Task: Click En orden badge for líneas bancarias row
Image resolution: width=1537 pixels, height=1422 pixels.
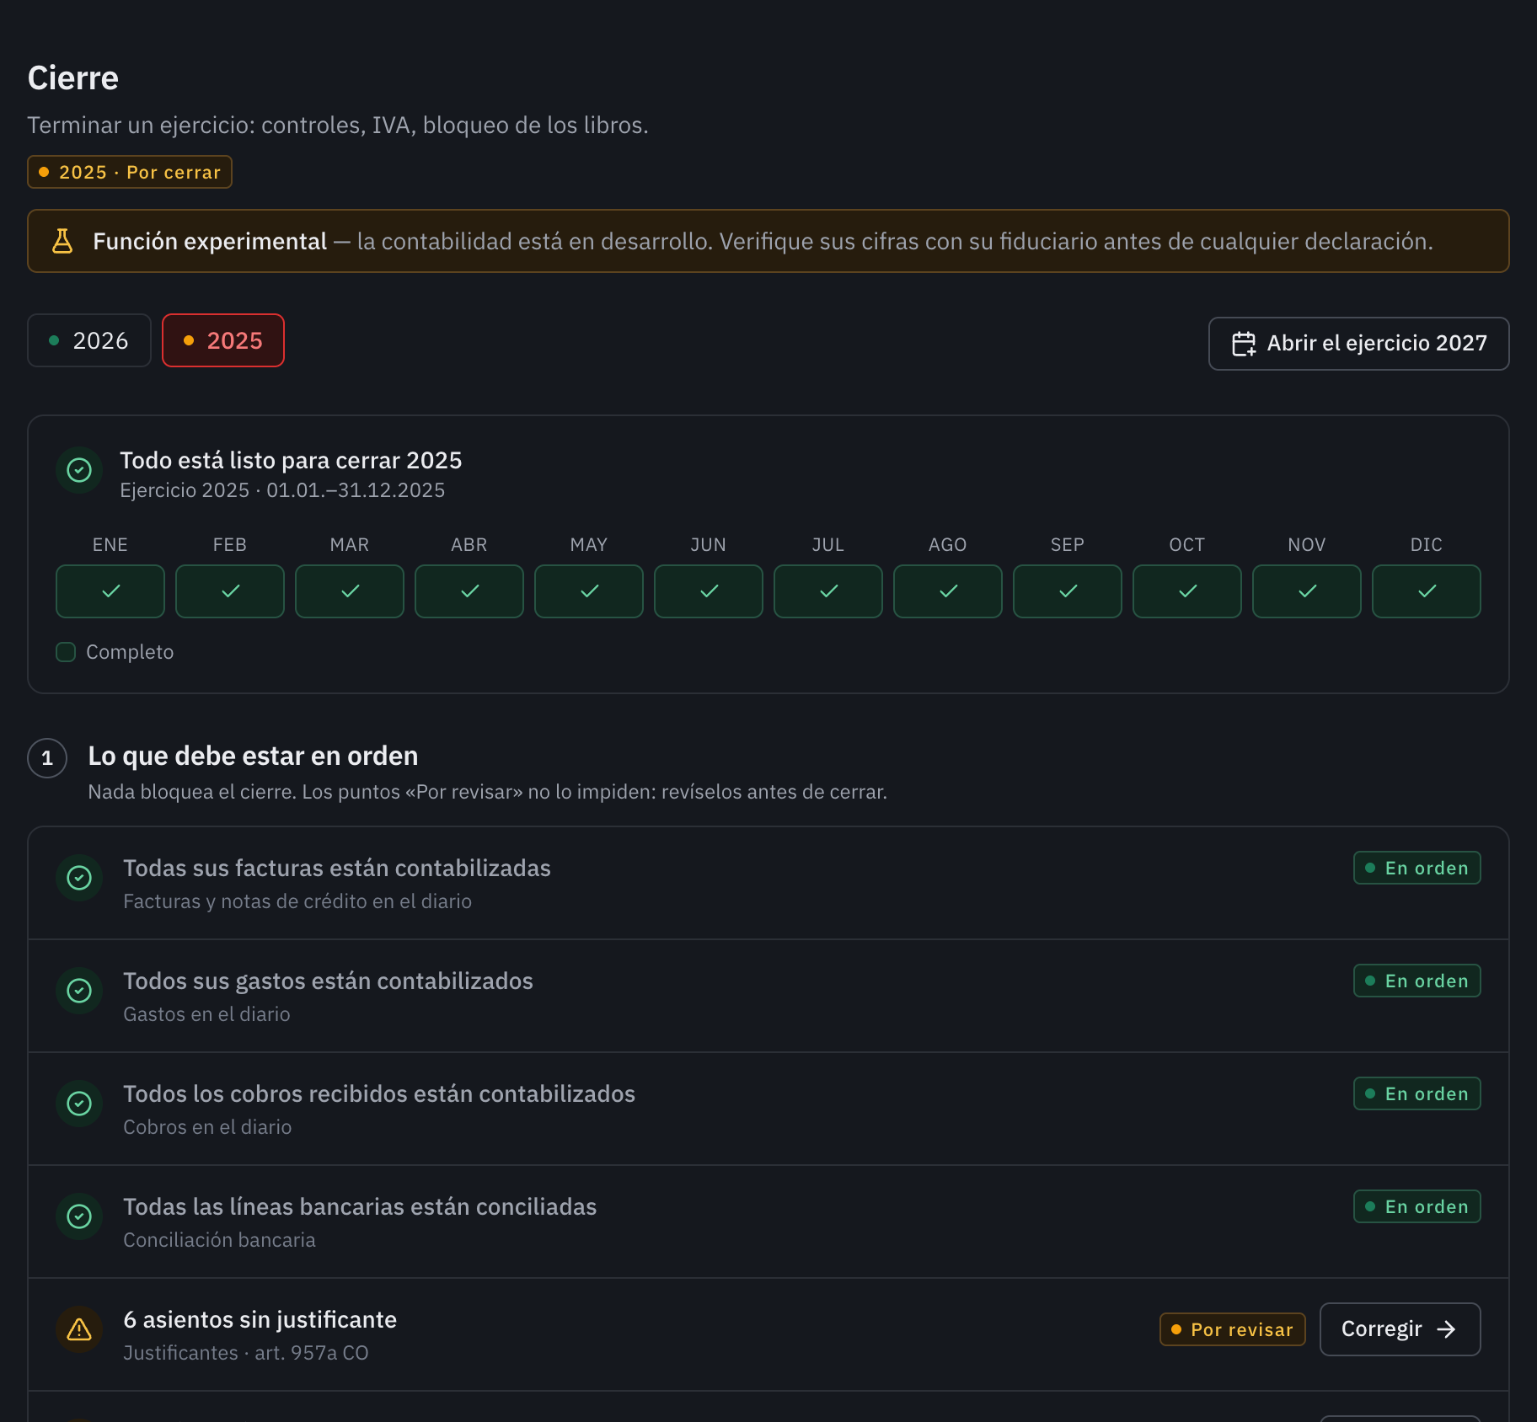Action: [x=1417, y=1206]
